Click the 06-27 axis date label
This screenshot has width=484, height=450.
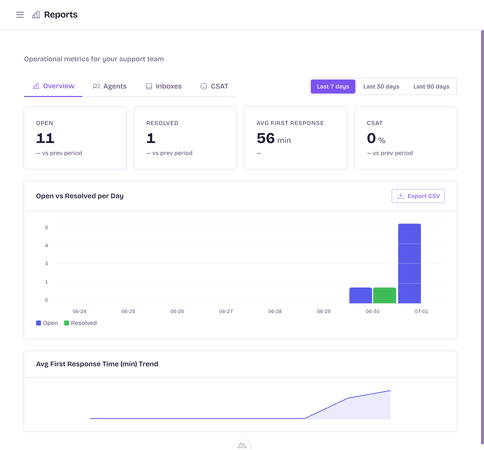pos(226,311)
